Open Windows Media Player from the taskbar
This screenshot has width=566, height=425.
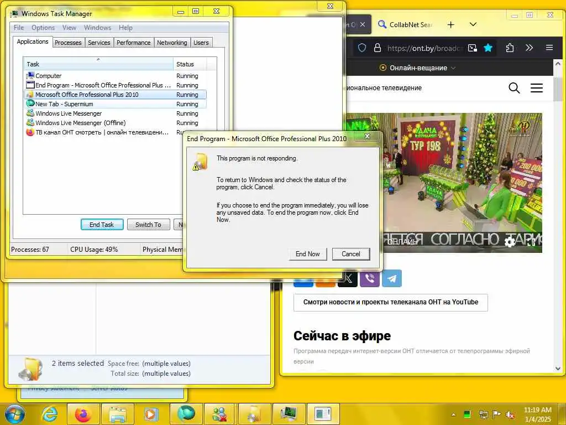pos(151,414)
